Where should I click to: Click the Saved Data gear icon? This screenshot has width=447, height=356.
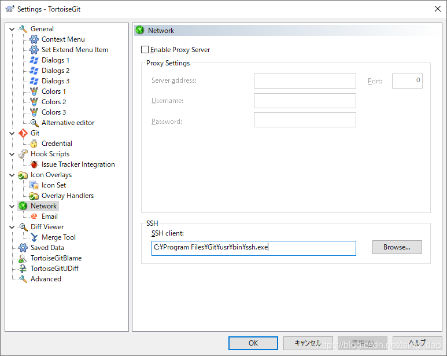tap(23, 248)
